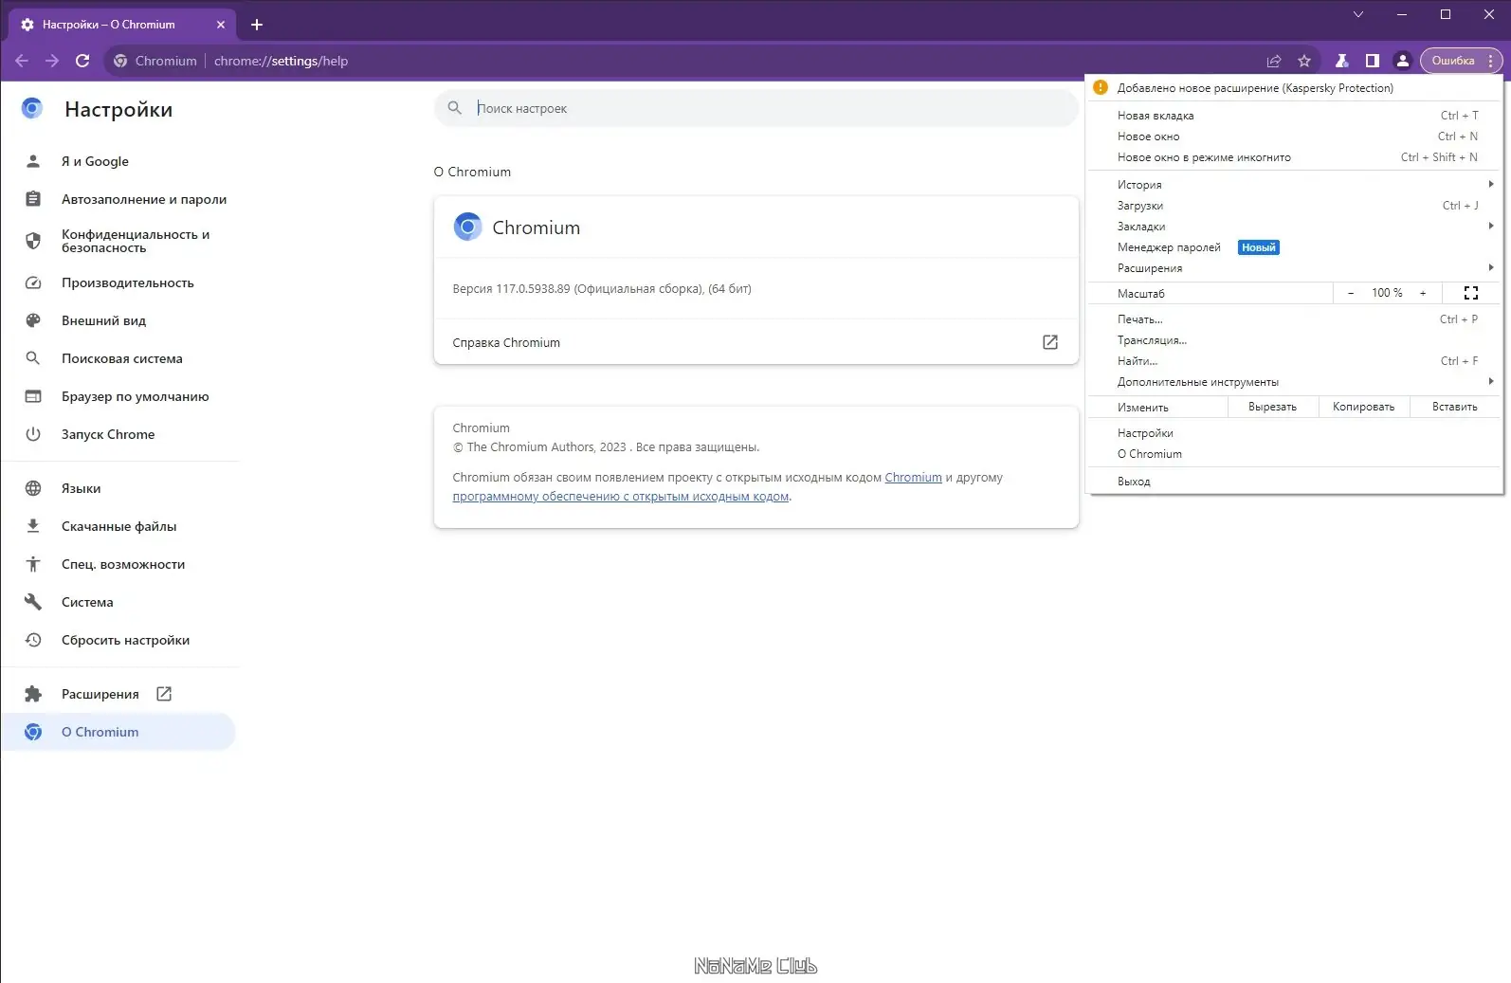Open Менеджер паролей from the menu

pos(1295,247)
